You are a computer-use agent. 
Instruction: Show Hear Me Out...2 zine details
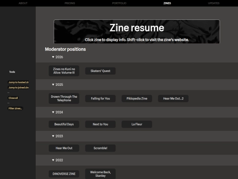coord(173,99)
